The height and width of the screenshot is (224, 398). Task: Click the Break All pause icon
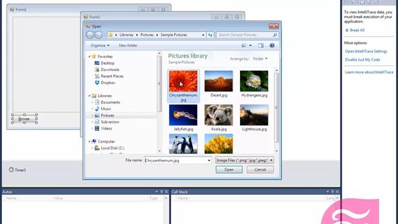point(347,30)
